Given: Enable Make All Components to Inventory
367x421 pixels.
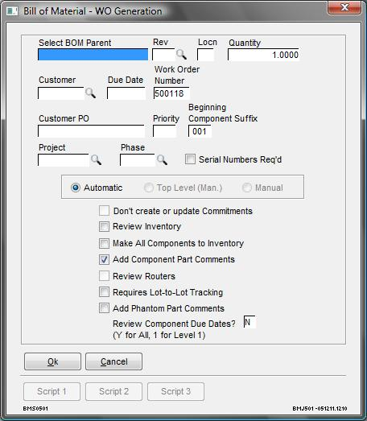Looking at the screenshot, I should [104, 243].
